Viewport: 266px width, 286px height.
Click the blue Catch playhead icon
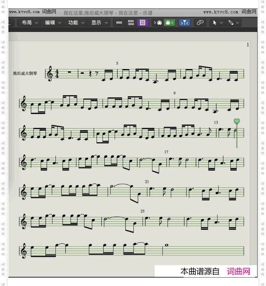point(184,23)
